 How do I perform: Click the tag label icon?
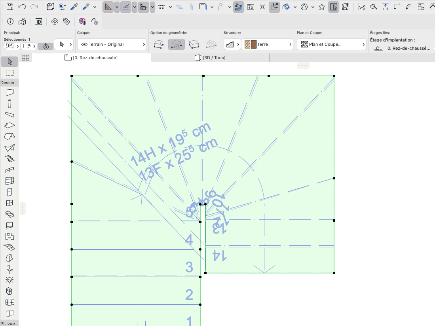tap(66, 21)
